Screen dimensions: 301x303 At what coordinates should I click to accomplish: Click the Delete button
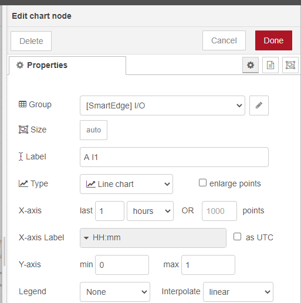31,41
